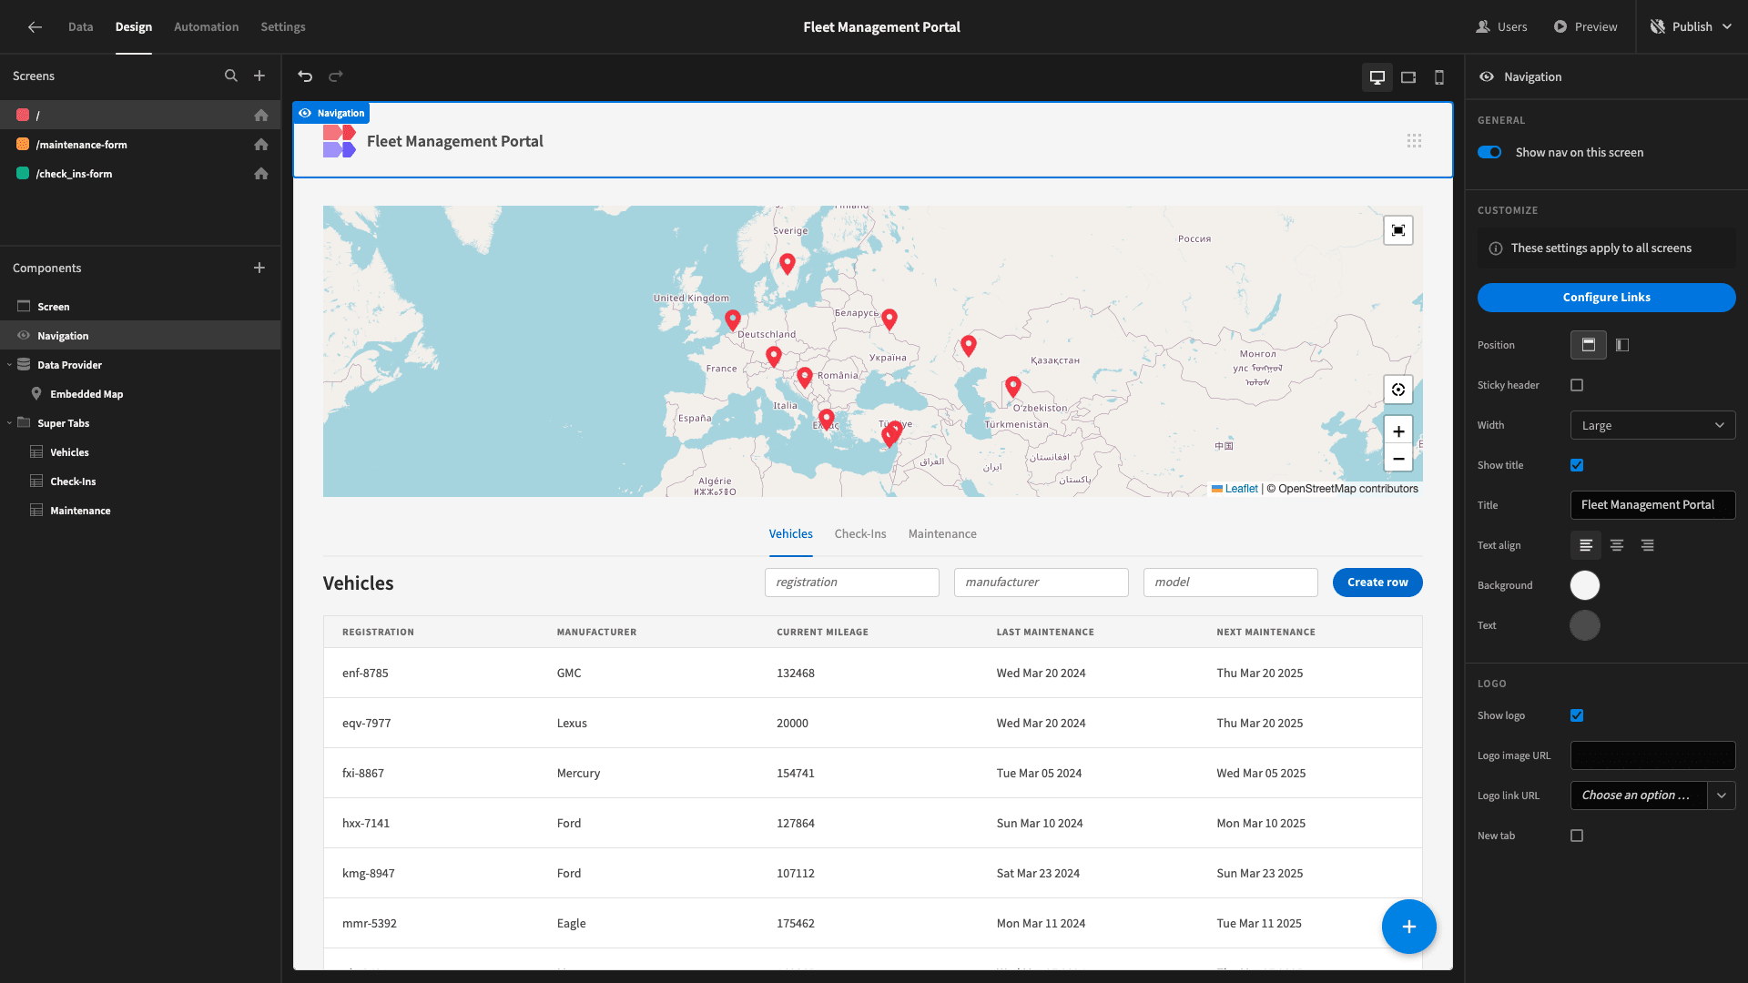
Task: Switch to the Maintenance tab
Action: click(942, 533)
